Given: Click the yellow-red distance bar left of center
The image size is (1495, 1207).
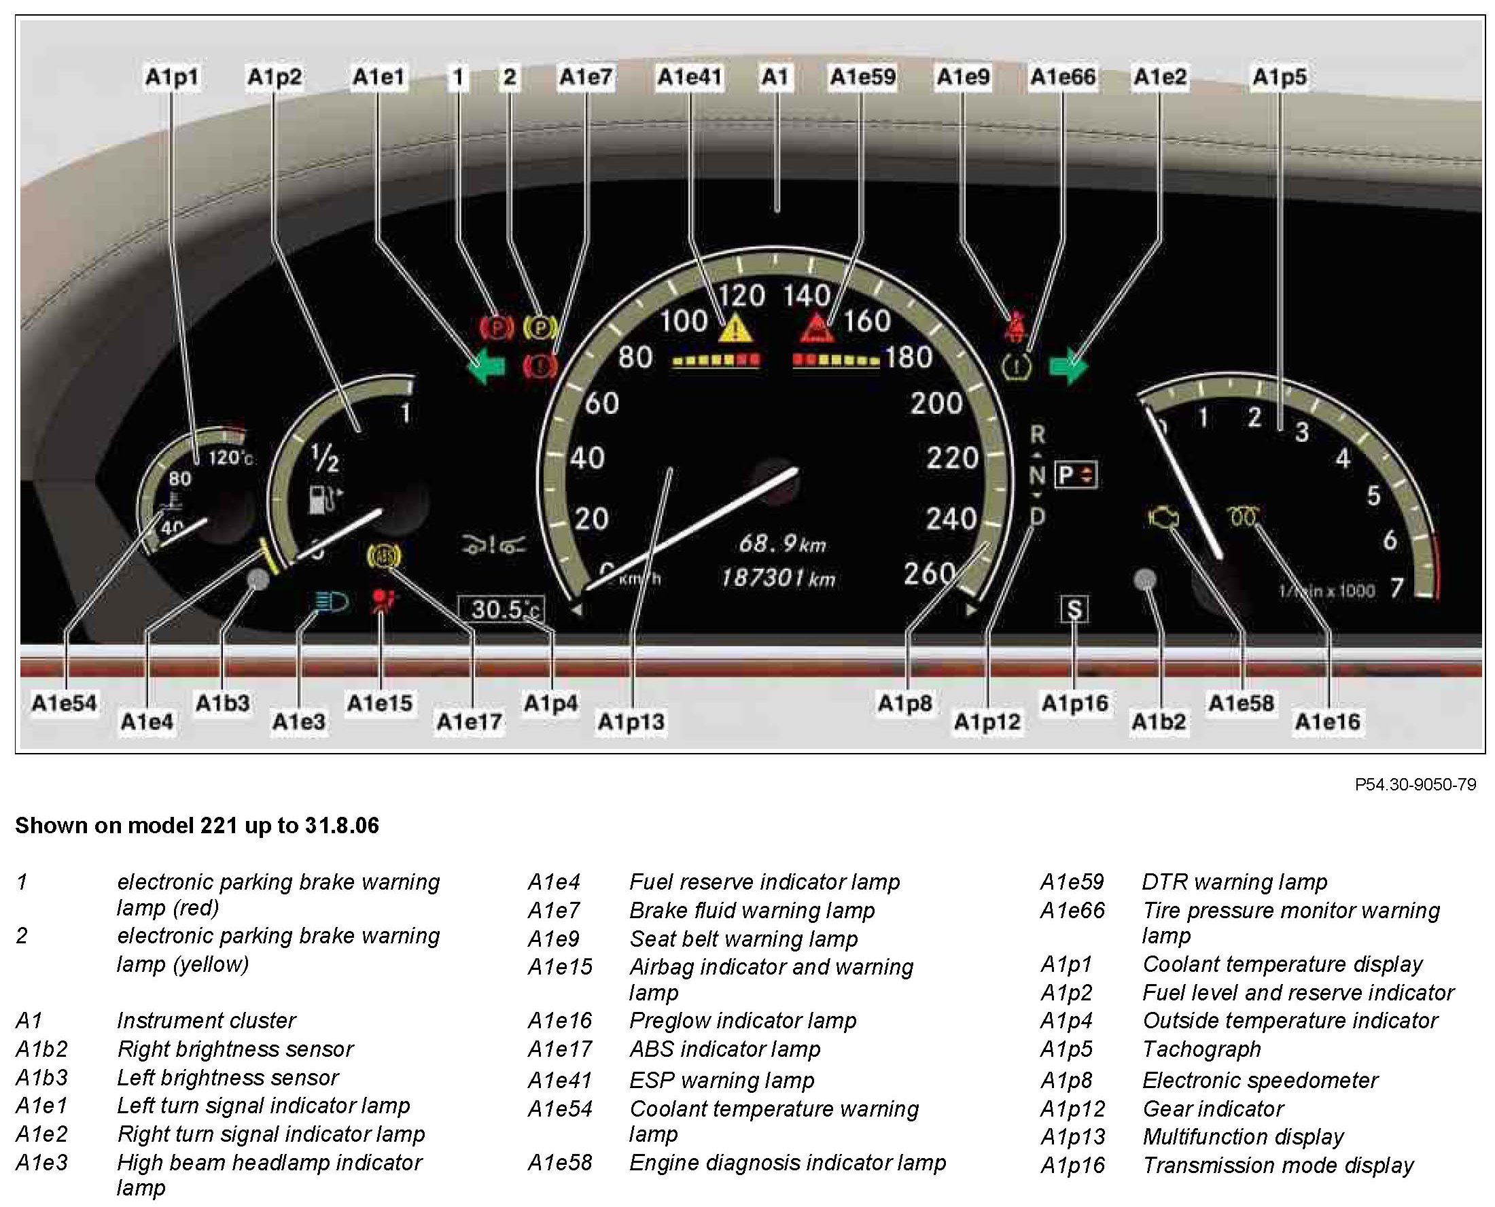Looking at the screenshot, I should pyautogui.click(x=716, y=361).
